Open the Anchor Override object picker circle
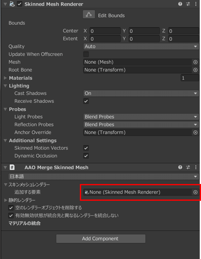 tap(195, 133)
